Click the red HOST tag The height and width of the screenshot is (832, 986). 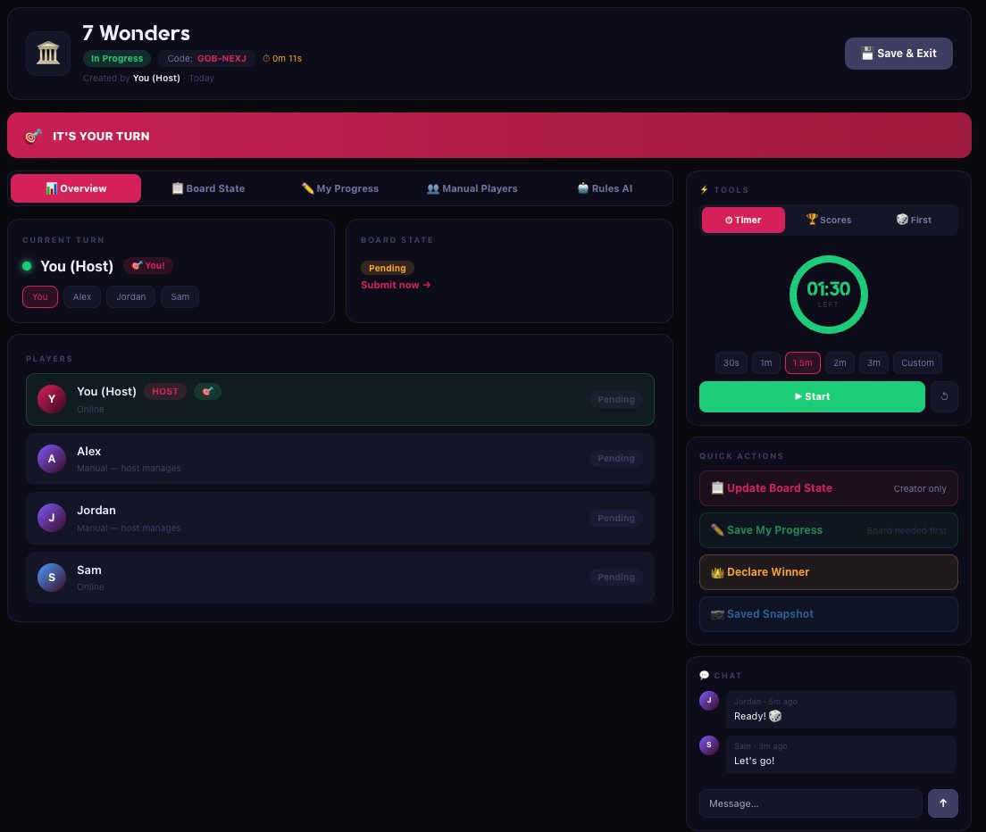click(165, 392)
